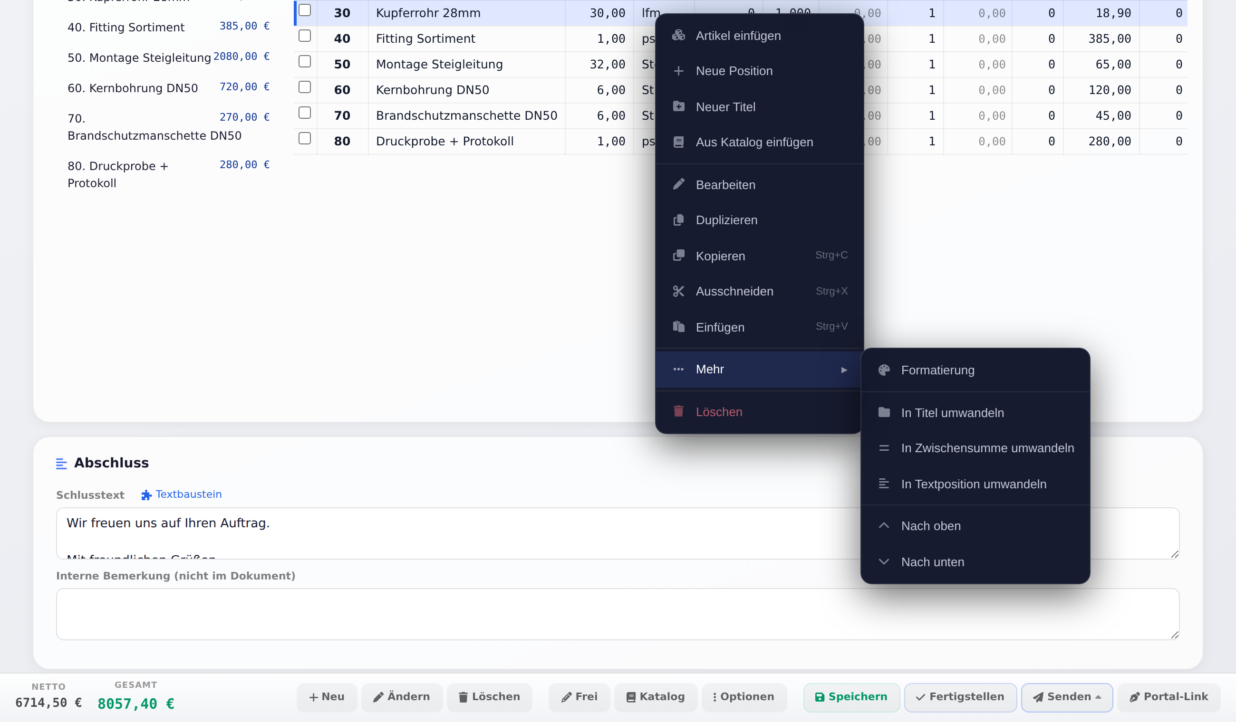Check the row 60 Kernbohrung DN50 box
1236x722 pixels.
pos(305,87)
